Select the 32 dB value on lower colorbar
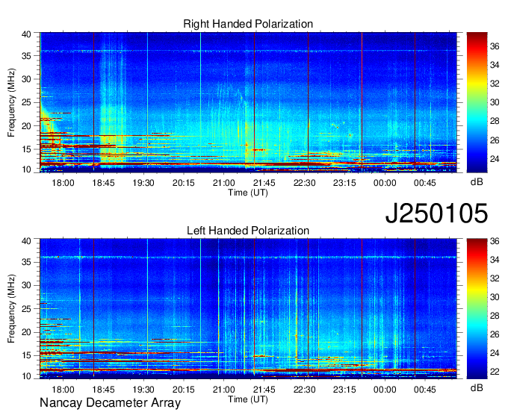This screenshot has width=508, height=412. [495, 278]
